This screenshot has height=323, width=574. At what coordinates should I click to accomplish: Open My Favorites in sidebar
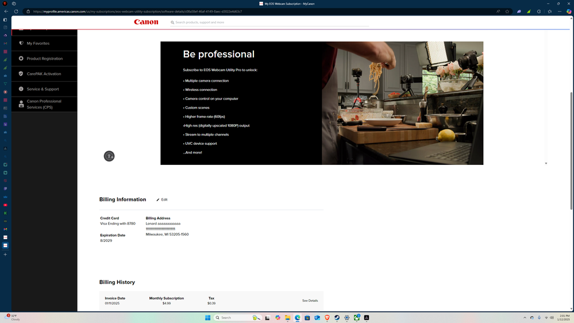(44, 43)
